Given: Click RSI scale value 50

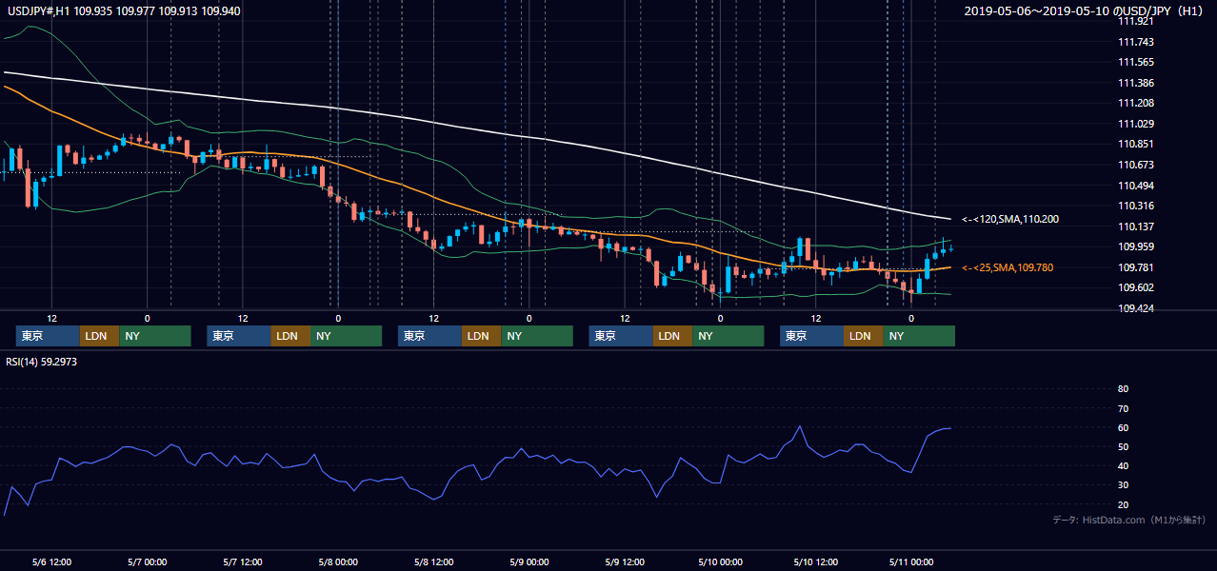Looking at the screenshot, I should coord(1123,446).
